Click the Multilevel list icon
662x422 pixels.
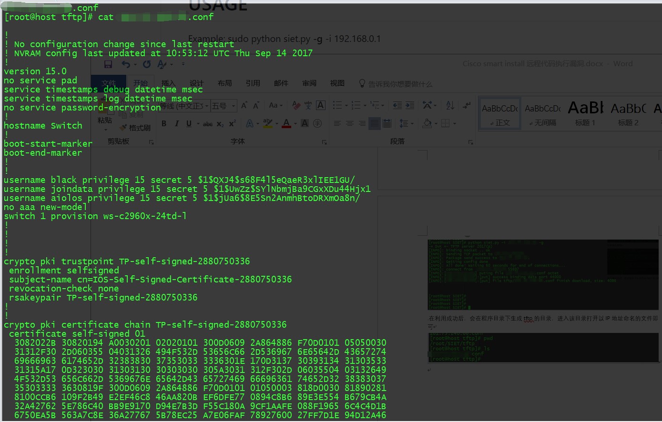click(x=375, y=105)
